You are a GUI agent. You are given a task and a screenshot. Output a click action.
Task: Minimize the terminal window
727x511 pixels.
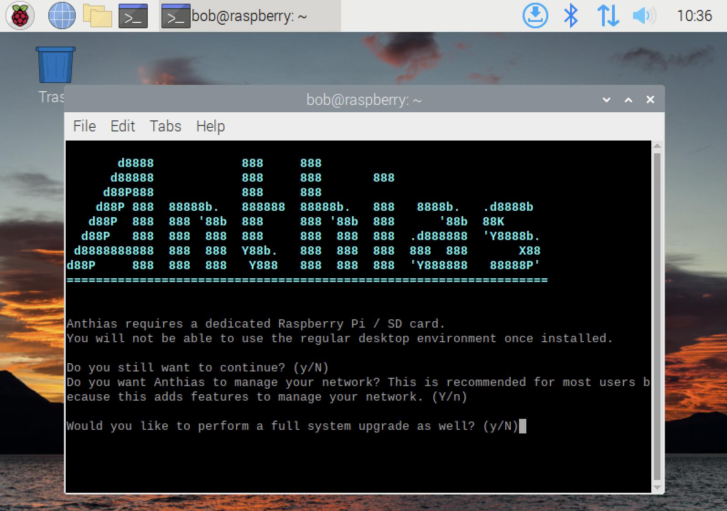(x=607, y=99)
